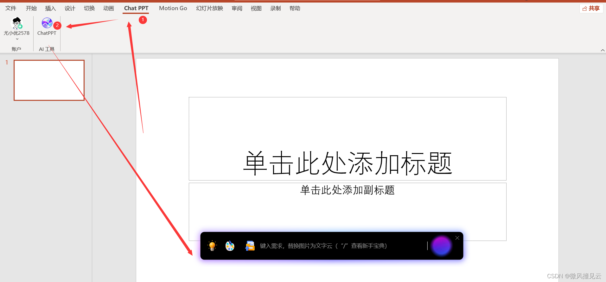Image resolution: width=606 pixels, height=282 pixels.
Task: Close the ChatPPT floating input bar
Action: click(x=457, y=238)
